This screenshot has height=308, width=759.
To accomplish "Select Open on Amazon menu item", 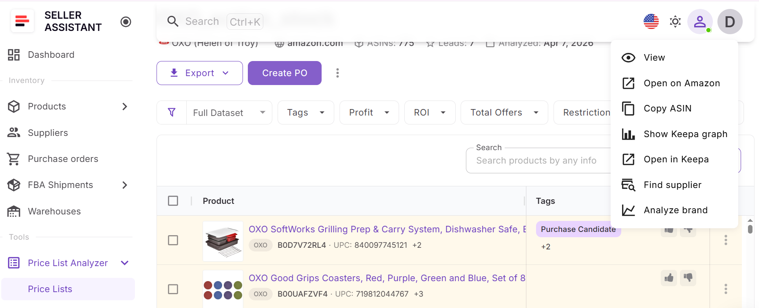I will (674, 83).
